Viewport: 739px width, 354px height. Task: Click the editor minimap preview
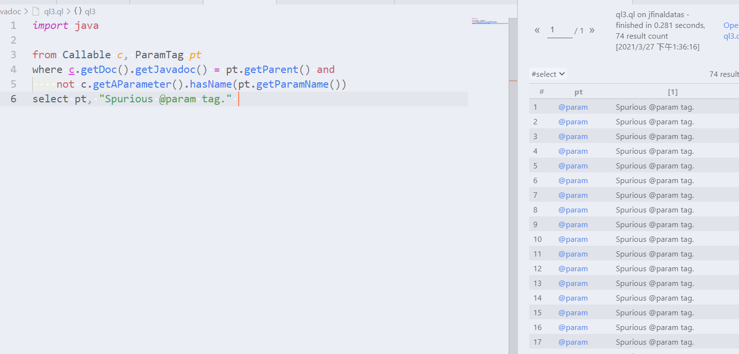[490, 22]
